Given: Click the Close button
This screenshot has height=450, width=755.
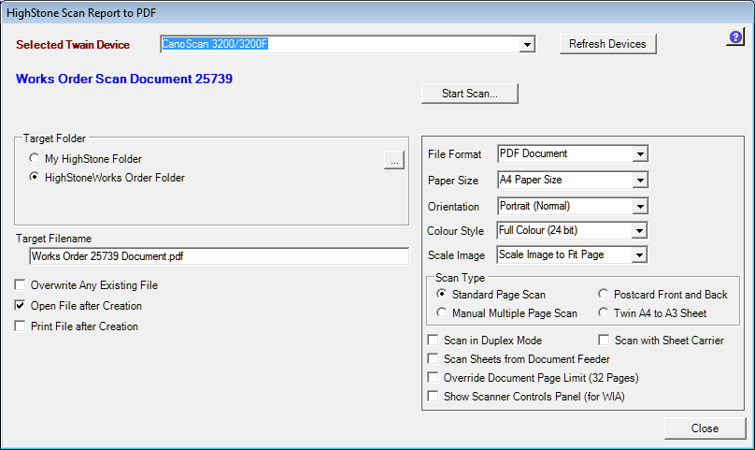Looking at the screenshot, I should (705, 428).
